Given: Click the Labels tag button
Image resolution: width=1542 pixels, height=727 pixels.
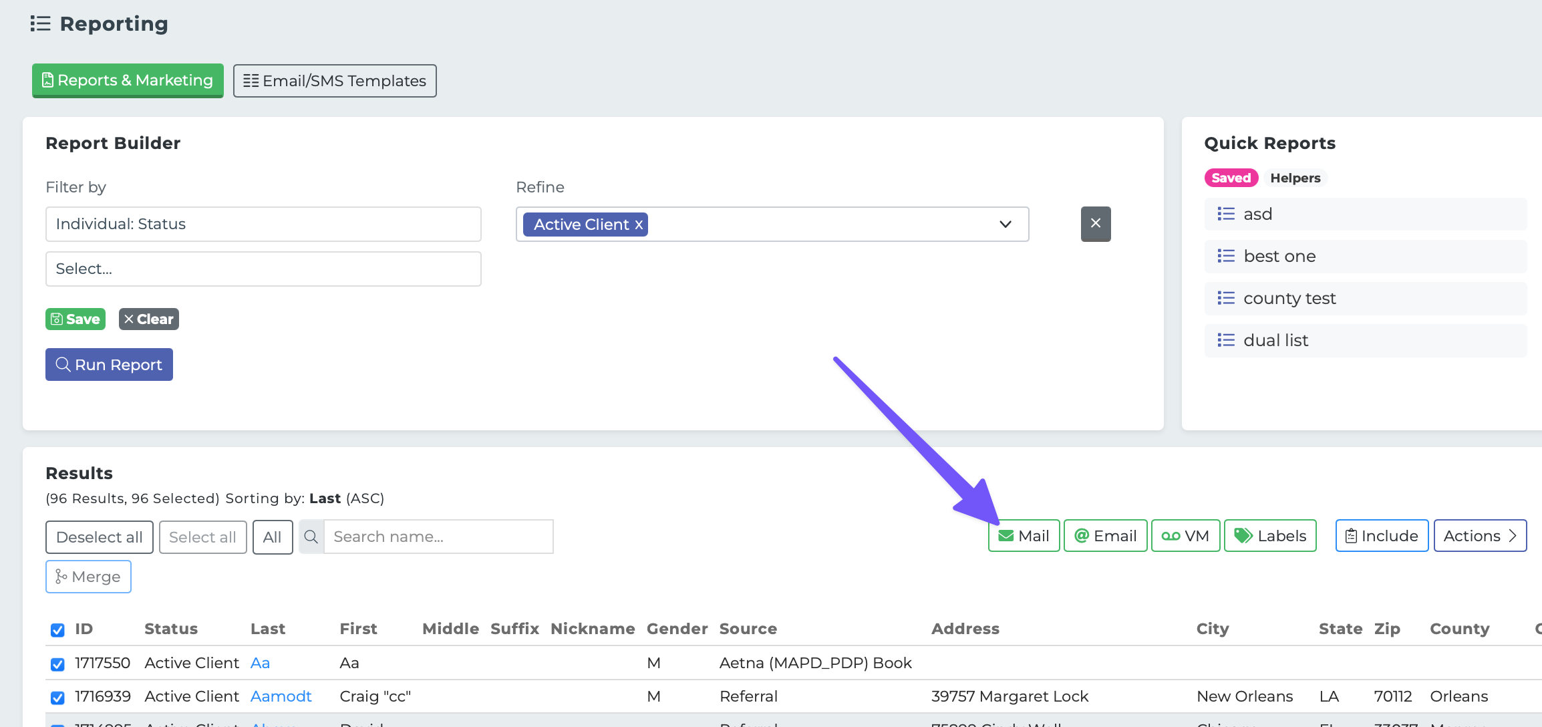Looking at the screenshot, I should [1269, 536].
